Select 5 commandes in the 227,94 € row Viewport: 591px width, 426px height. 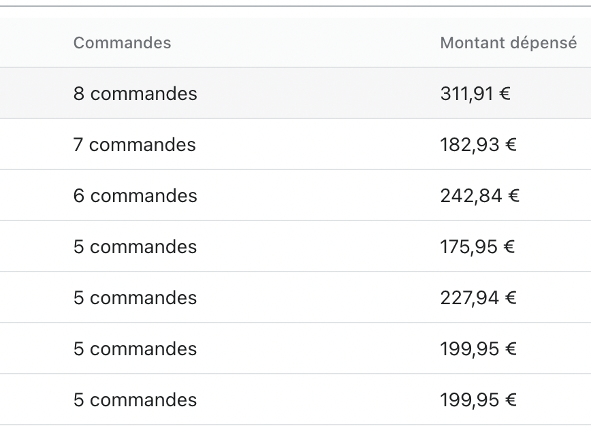[x=135, y=297]
